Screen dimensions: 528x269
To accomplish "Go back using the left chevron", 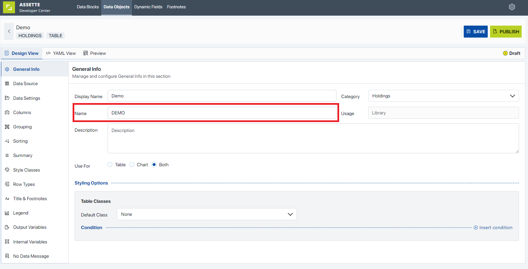I will click(x=9, y=31).
